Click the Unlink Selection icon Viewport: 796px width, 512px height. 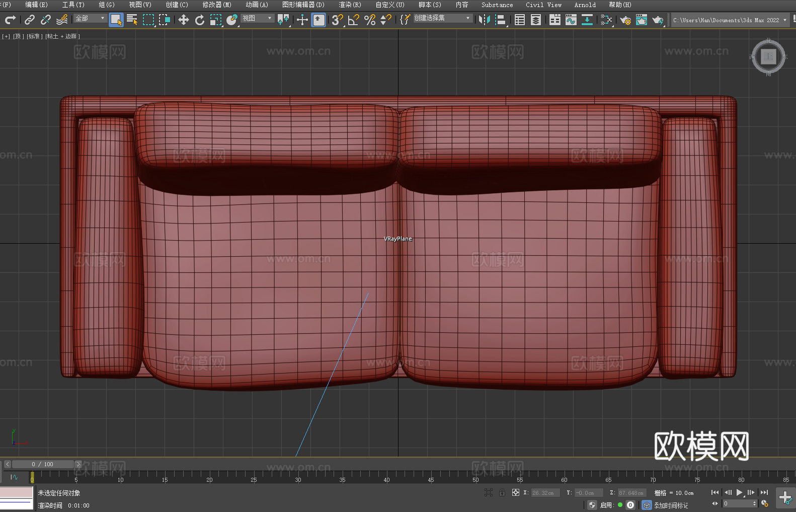(46, 20)
